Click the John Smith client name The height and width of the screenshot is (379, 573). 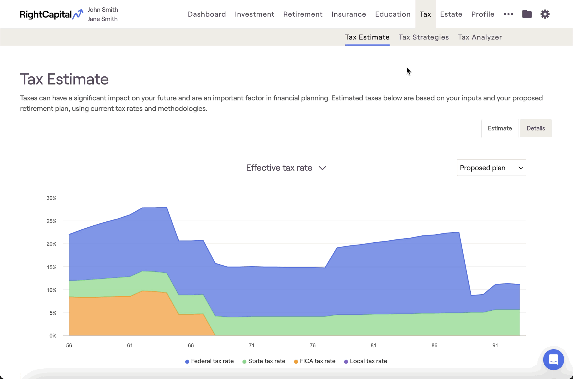click(x=103, y=10)
